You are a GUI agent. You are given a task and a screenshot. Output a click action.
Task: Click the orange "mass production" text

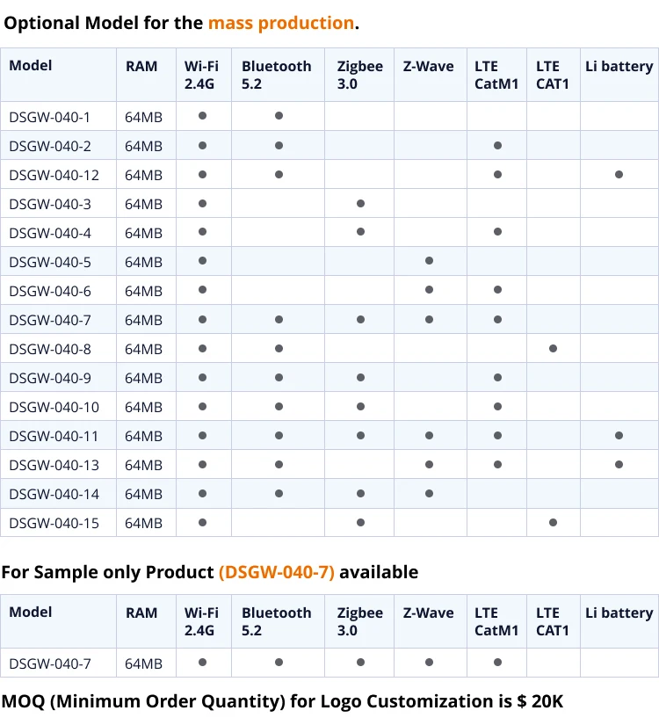pos(281,23)
